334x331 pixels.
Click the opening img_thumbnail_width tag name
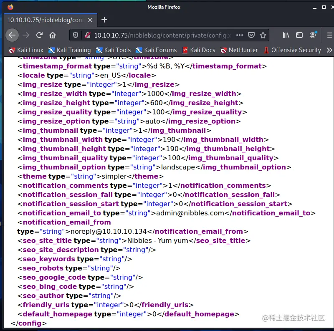click(x=63, y=140)
